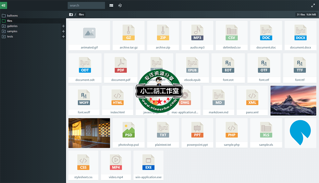Image resolution: width=319 pixels, height=183 pixels.
Task: Select the document.pdf file icon
Action: coord(121,65)
